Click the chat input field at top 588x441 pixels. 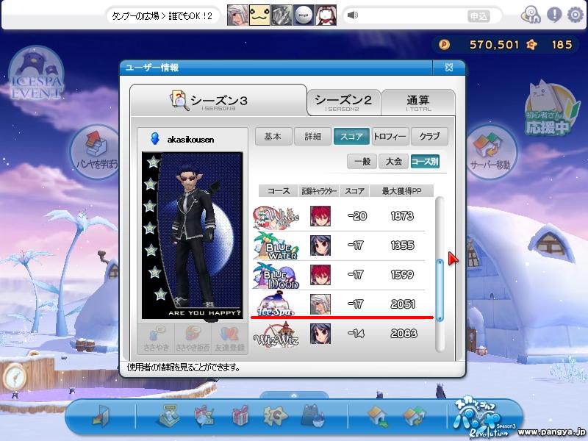(x=412, y=15)
